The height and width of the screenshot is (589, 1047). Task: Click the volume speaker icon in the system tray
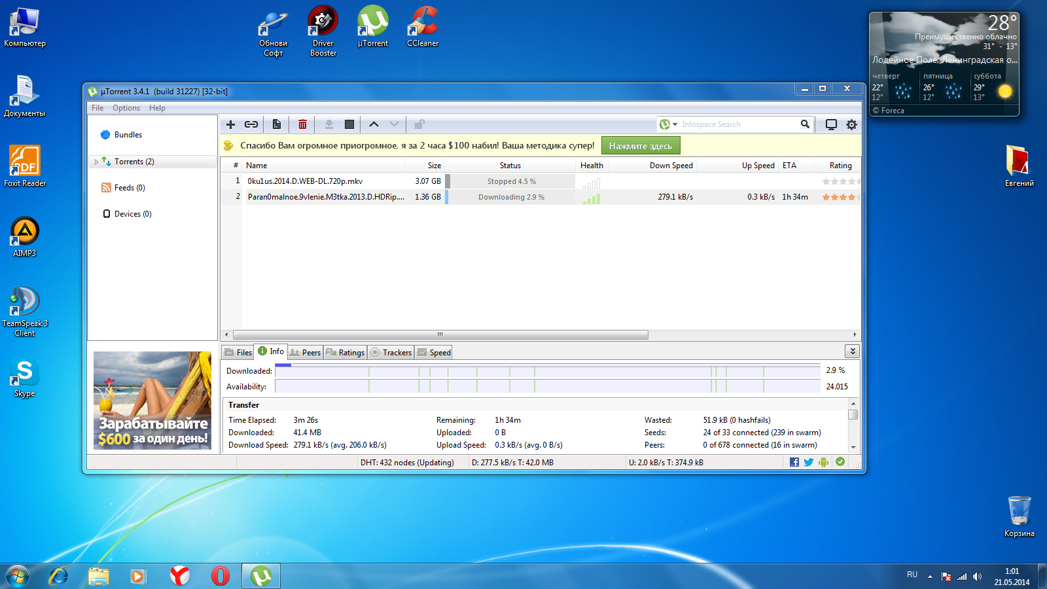(x=977, y=577)
